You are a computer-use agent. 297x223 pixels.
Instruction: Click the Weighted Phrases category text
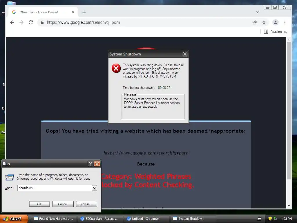(146, 176)
